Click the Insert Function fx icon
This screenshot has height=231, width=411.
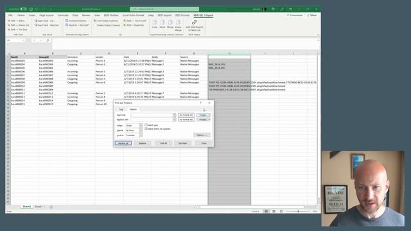pos(48,40)
